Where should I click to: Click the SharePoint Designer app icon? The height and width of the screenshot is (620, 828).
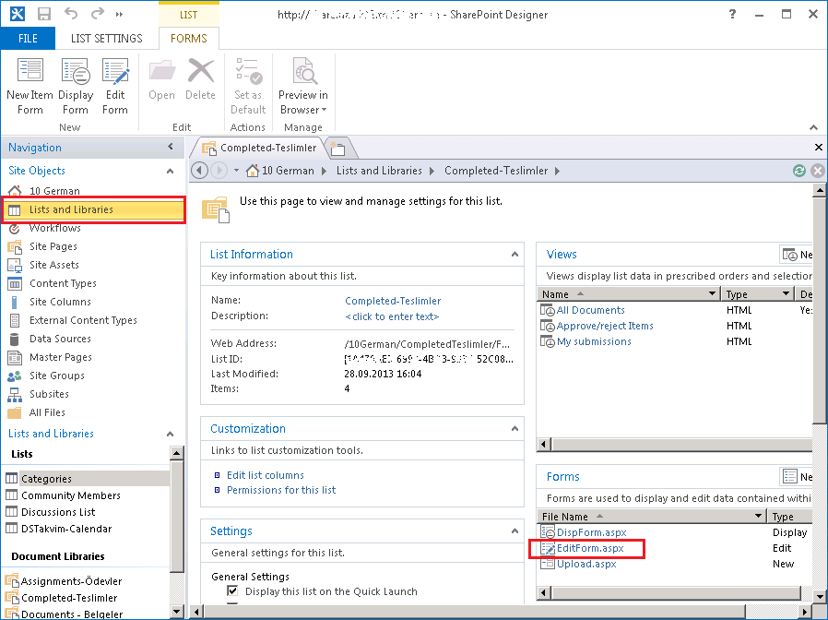(17, 14)
